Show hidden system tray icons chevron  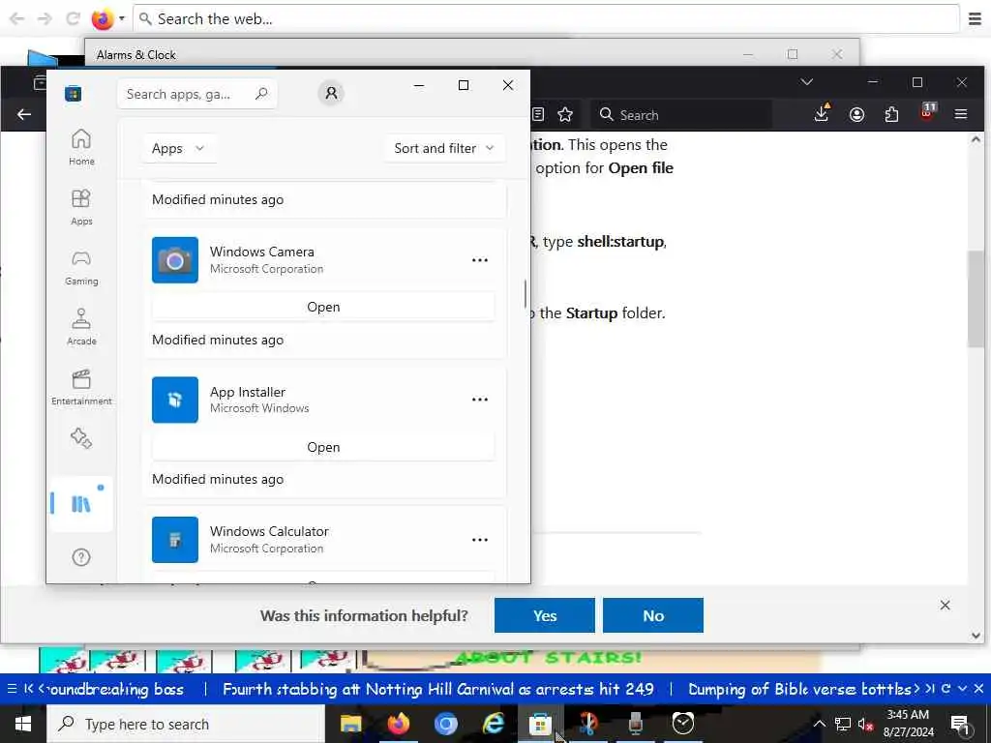pos(819,724)
